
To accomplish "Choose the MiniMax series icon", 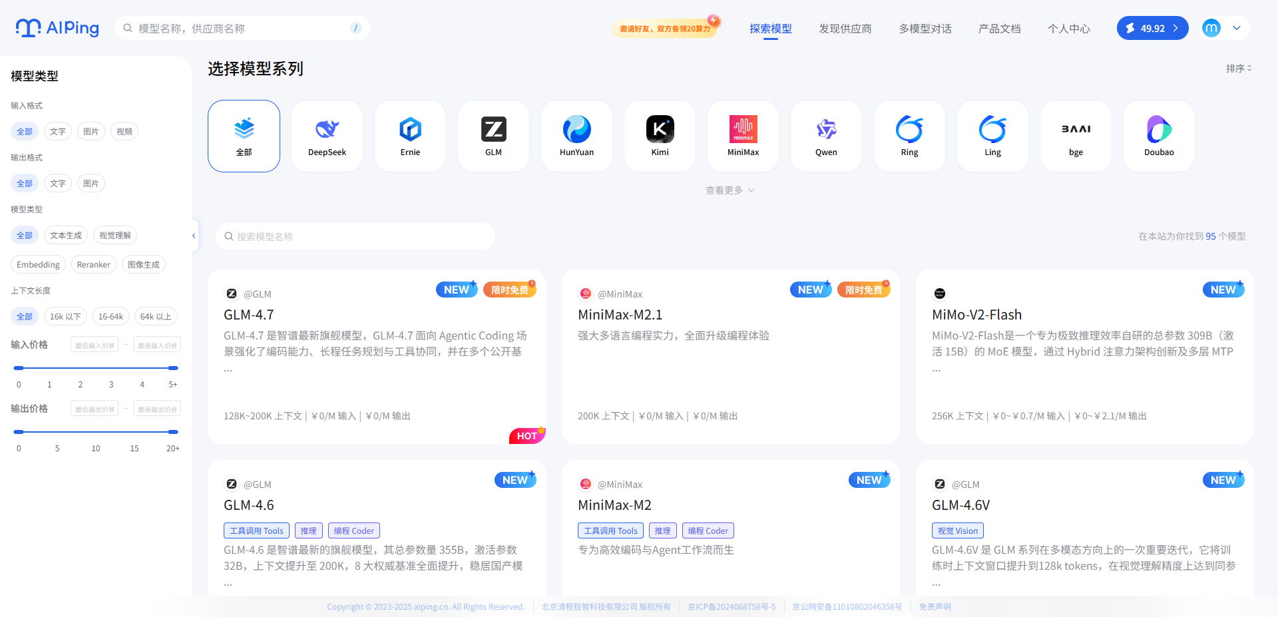I will 743,128.
